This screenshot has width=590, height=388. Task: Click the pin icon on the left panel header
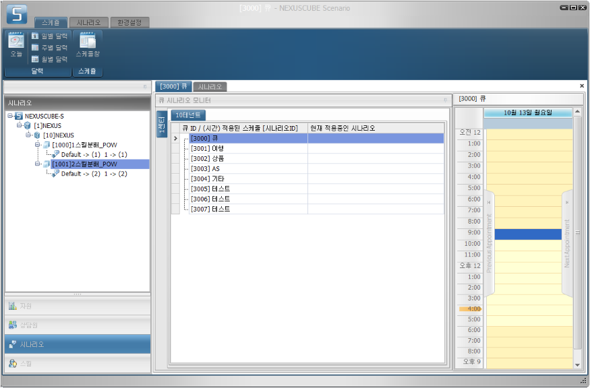[145, 87]
